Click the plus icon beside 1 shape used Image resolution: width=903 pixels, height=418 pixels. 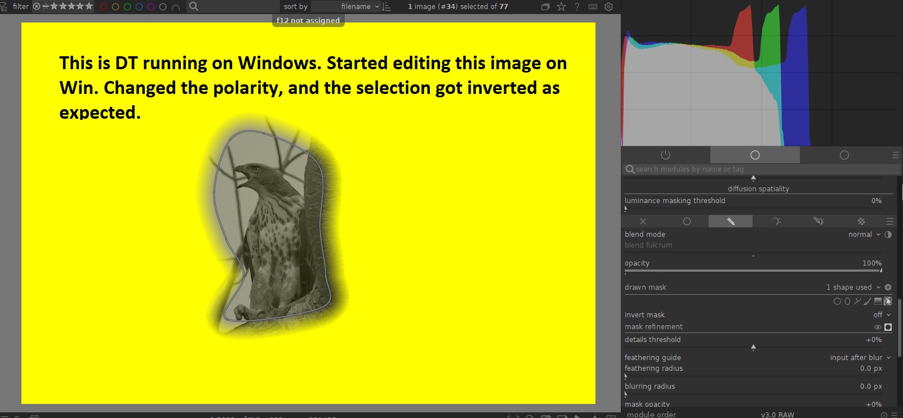888,287
